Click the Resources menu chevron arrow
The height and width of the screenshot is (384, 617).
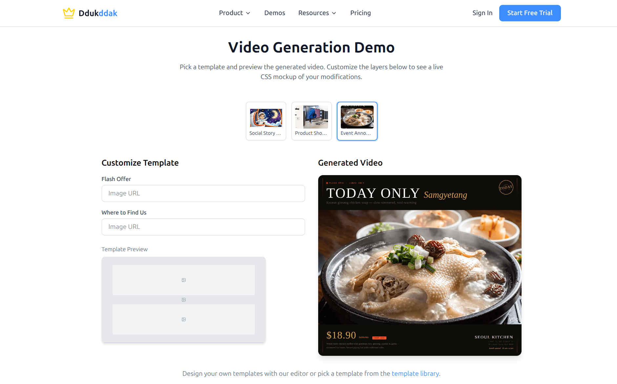[x=334, y=13]
